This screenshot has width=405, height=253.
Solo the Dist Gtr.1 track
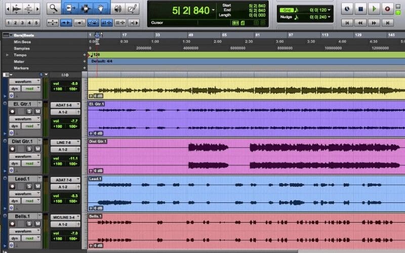[29, 149]
